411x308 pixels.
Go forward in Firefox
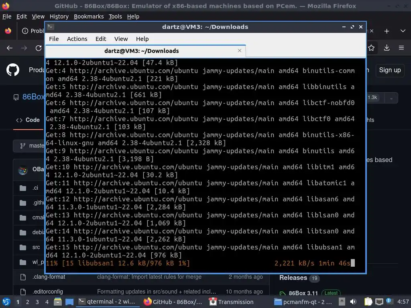tap(24, 48)
